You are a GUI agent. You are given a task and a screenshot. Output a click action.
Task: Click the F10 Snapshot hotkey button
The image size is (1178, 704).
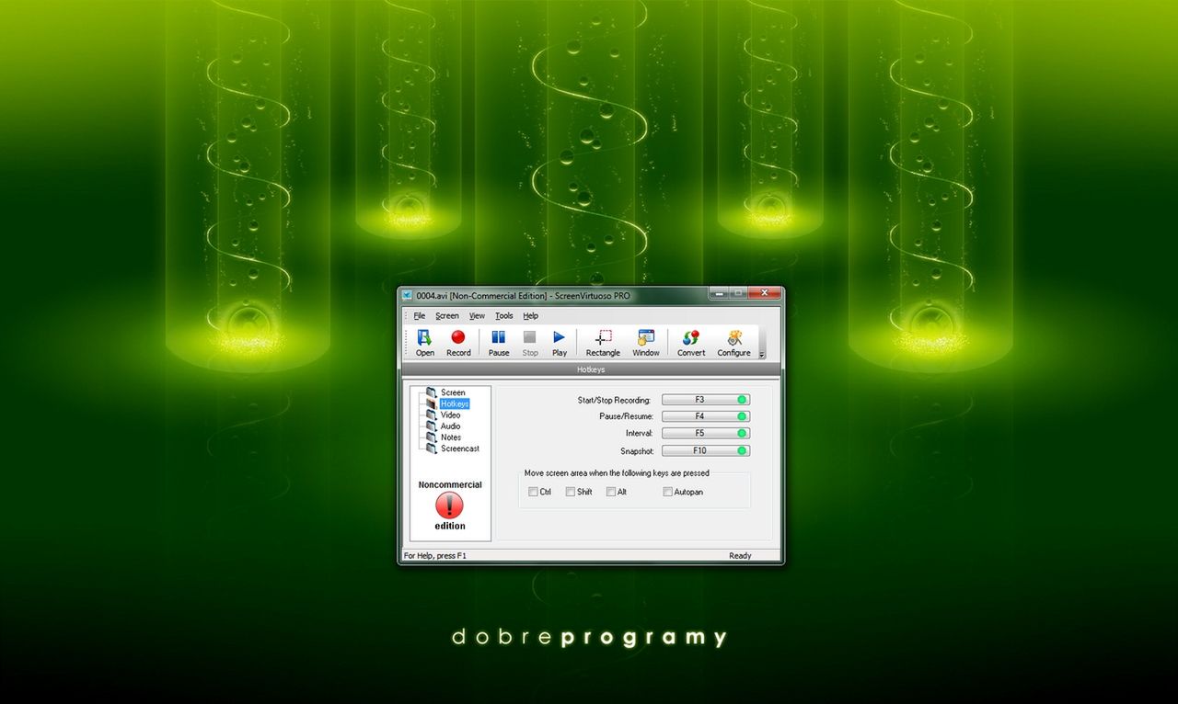coord(706,450)
